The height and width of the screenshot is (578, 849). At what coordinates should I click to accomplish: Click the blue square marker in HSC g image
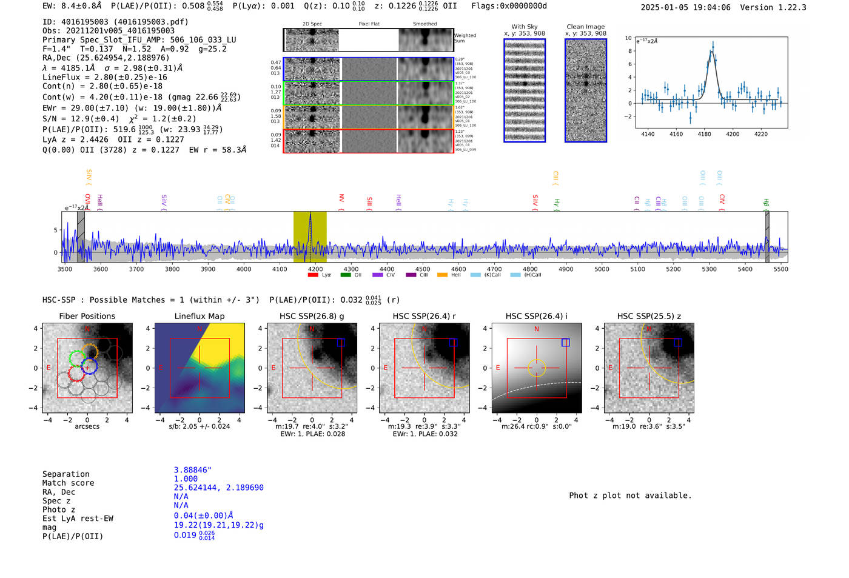(x=341, y=343)
